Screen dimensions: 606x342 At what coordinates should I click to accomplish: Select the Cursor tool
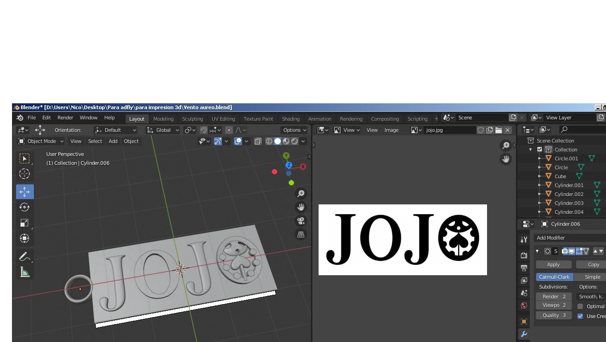pos(25,174)
